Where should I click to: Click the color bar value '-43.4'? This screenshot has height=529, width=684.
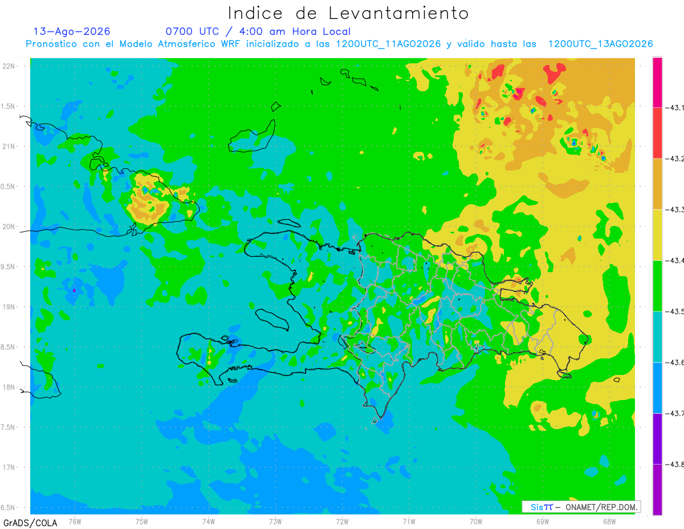(676, 260)
